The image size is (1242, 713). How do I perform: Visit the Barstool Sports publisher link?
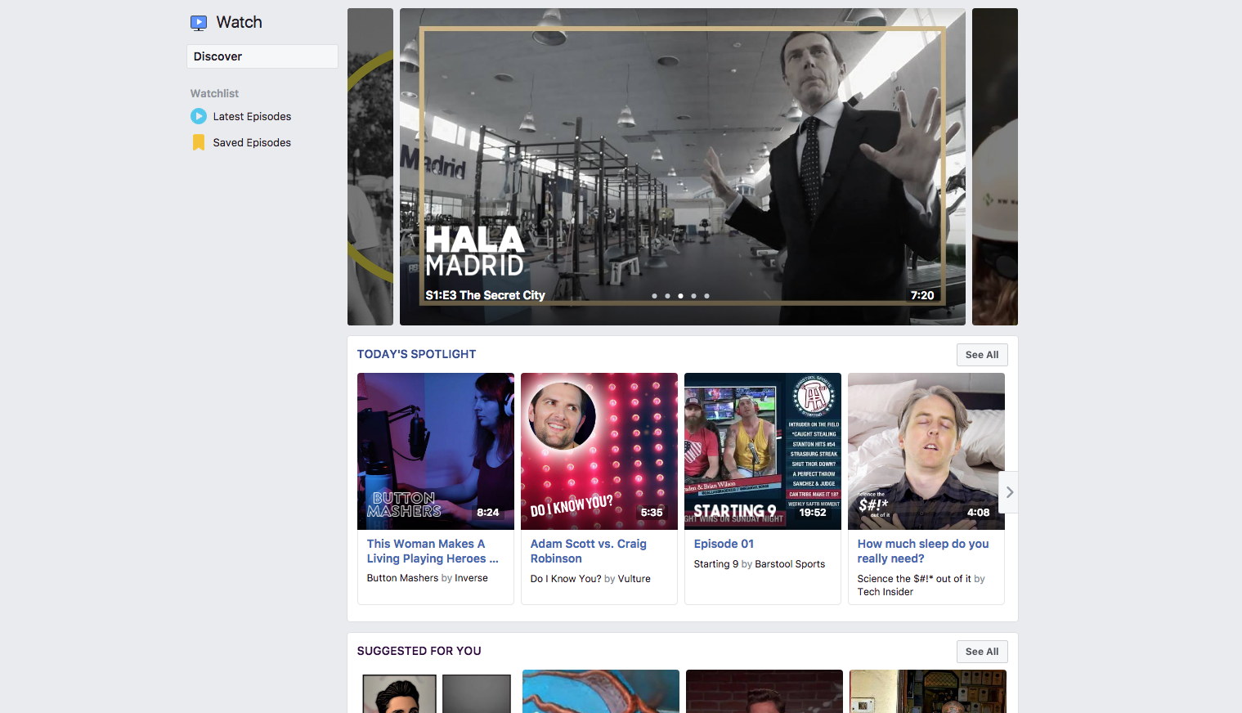click(x=789, y=563)
